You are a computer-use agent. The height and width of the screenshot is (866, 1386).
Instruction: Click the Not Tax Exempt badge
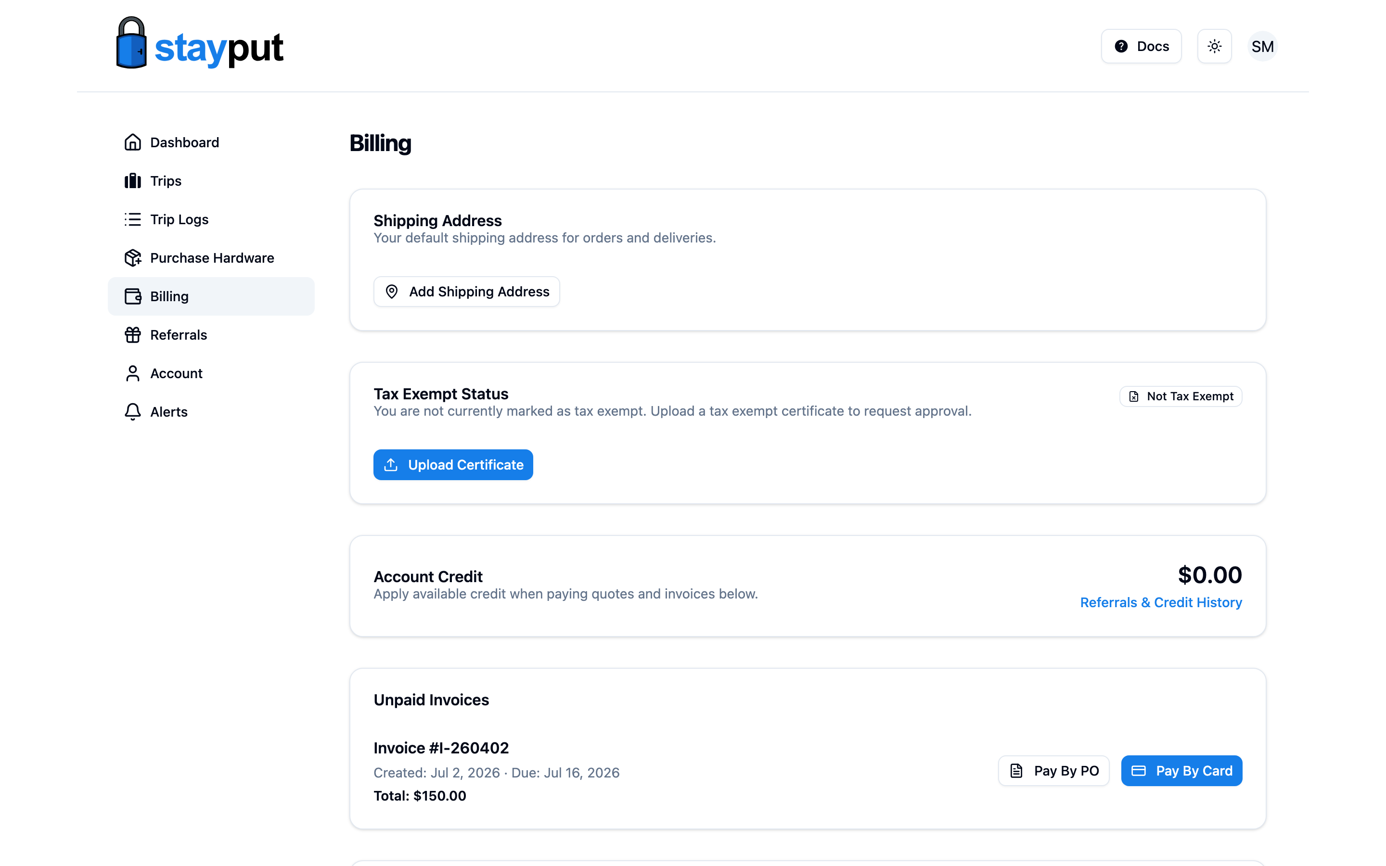click(x=1181, y=396)
